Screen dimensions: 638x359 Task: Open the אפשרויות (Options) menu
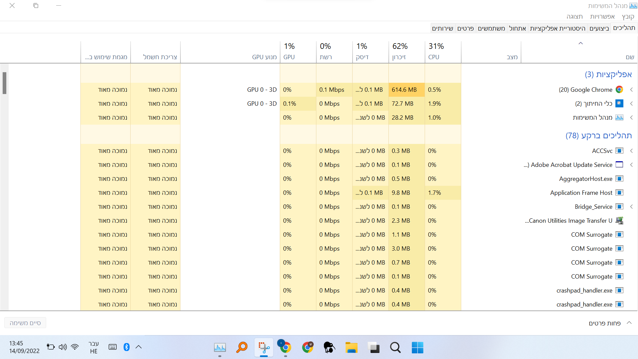[602, 17]
